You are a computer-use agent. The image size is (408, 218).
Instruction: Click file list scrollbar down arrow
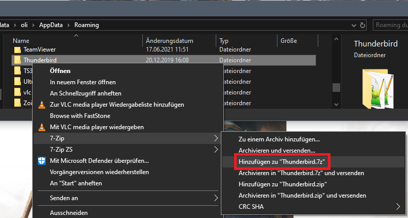(x=336, y=105)
